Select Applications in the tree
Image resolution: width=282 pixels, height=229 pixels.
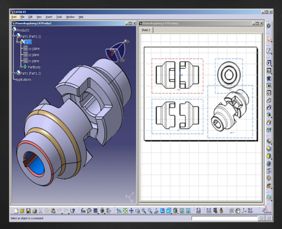(23, 79)
